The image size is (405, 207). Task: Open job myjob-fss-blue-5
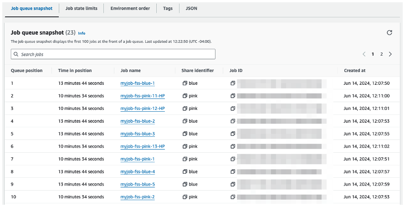[x=138, y=184]
